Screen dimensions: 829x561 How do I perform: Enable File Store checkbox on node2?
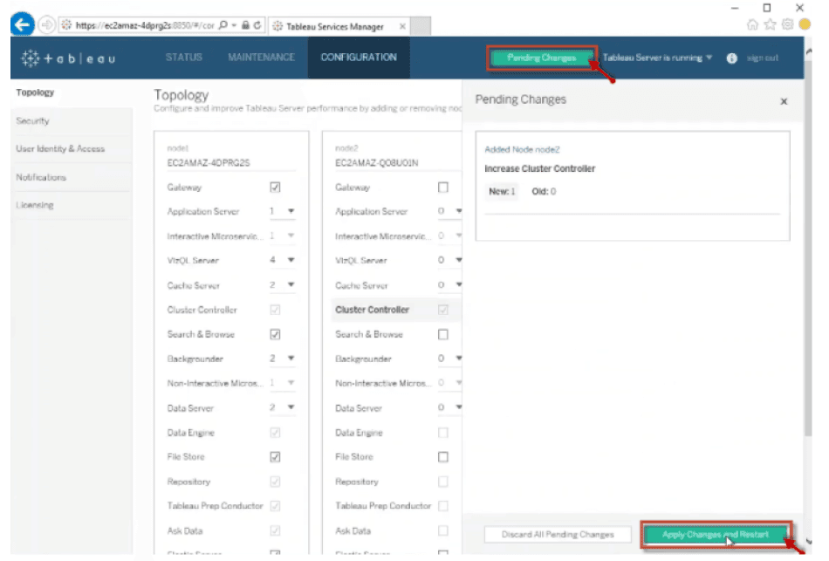click(x=442, y=456)
